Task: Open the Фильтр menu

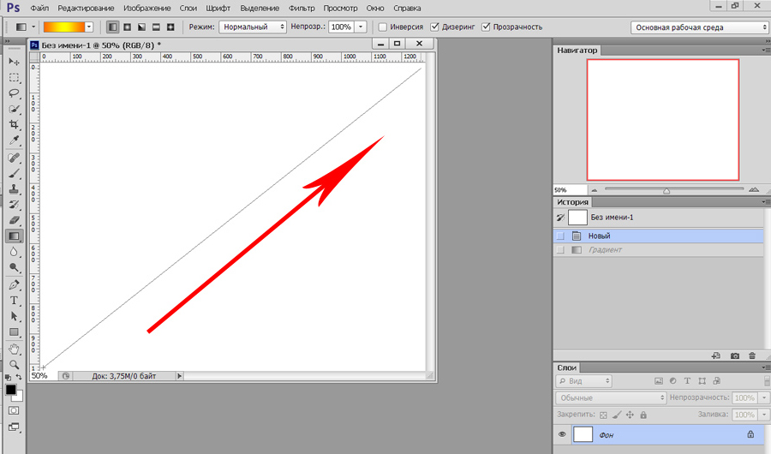Action: (x=302, y=9)
